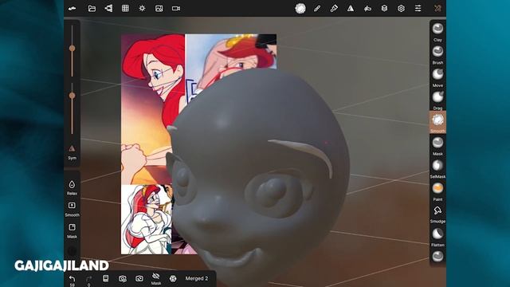Toggle the Relax shortcut on left panel

pyautogui.click(x=73, y=188)
